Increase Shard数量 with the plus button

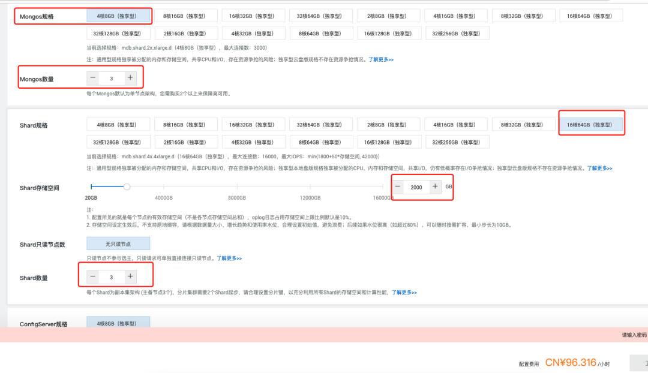click(x=130, y=276)
